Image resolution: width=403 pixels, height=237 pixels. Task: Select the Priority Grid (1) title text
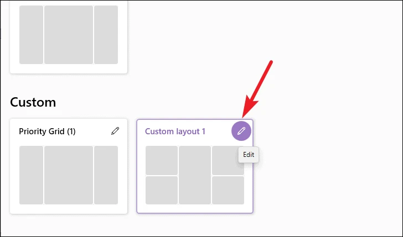pyautogui.click(x=47, y=131)
